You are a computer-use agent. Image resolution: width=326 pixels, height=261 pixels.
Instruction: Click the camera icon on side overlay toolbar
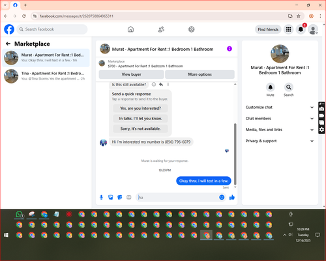[321, 109]
